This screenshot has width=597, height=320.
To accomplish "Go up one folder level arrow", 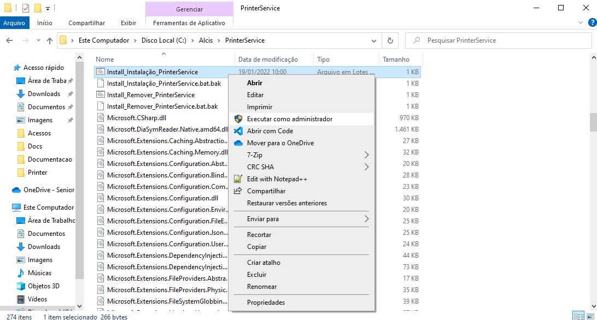I will [50, 40].
